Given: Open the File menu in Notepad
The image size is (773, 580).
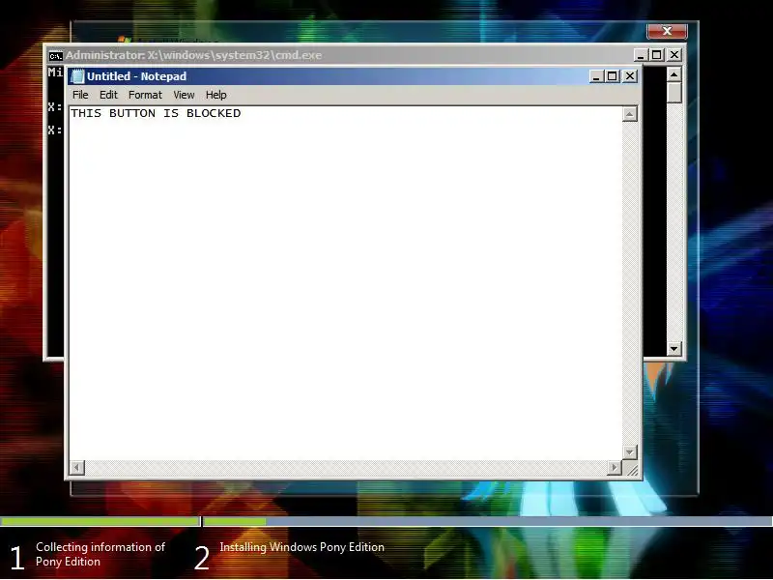Looking at the screenshot, I should (x=80, y=95).
